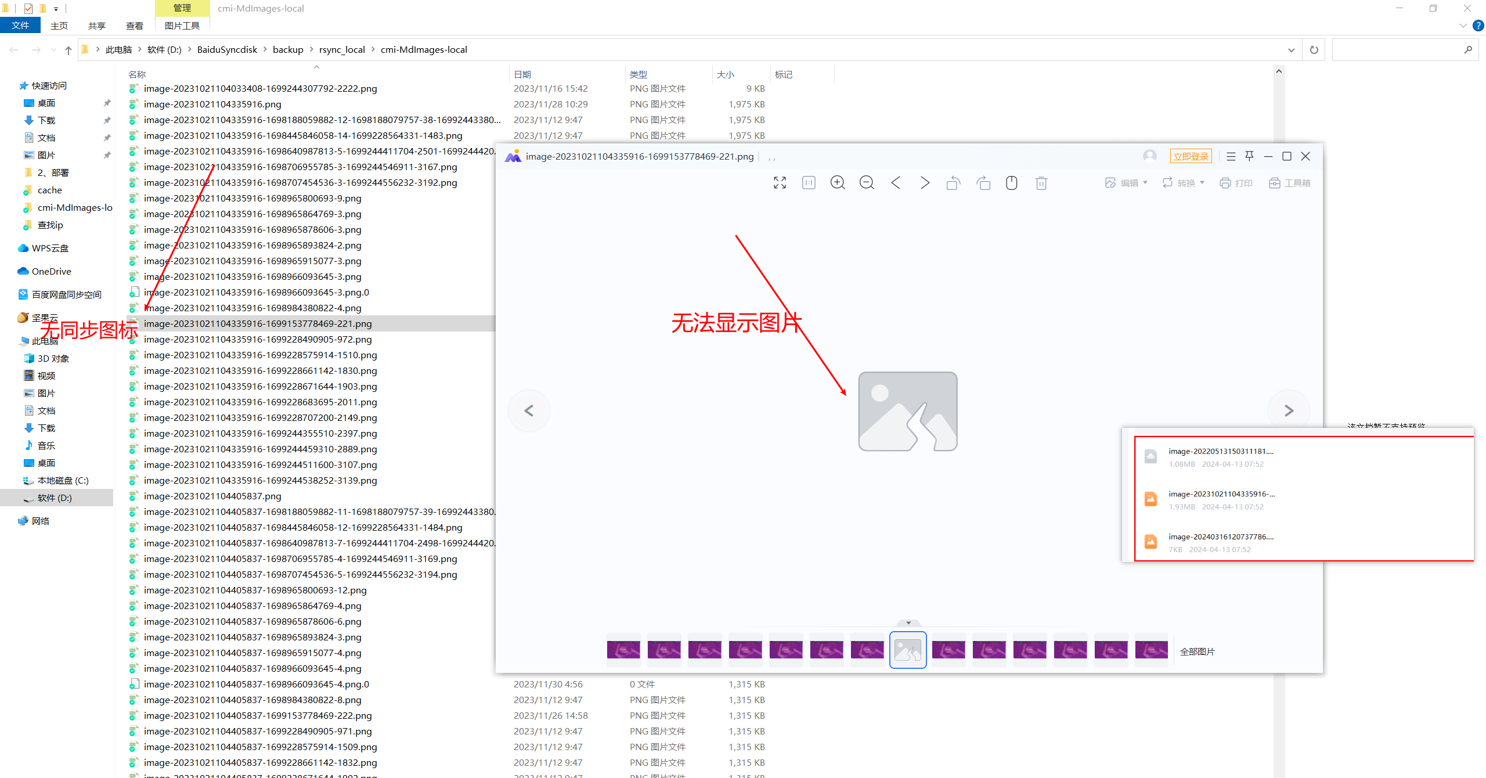Image resolution: width=1486 pixels, height=778 pixels.
Task: Select the highlighted broken-image thumbnail in strip
Action: coord(908,650)
